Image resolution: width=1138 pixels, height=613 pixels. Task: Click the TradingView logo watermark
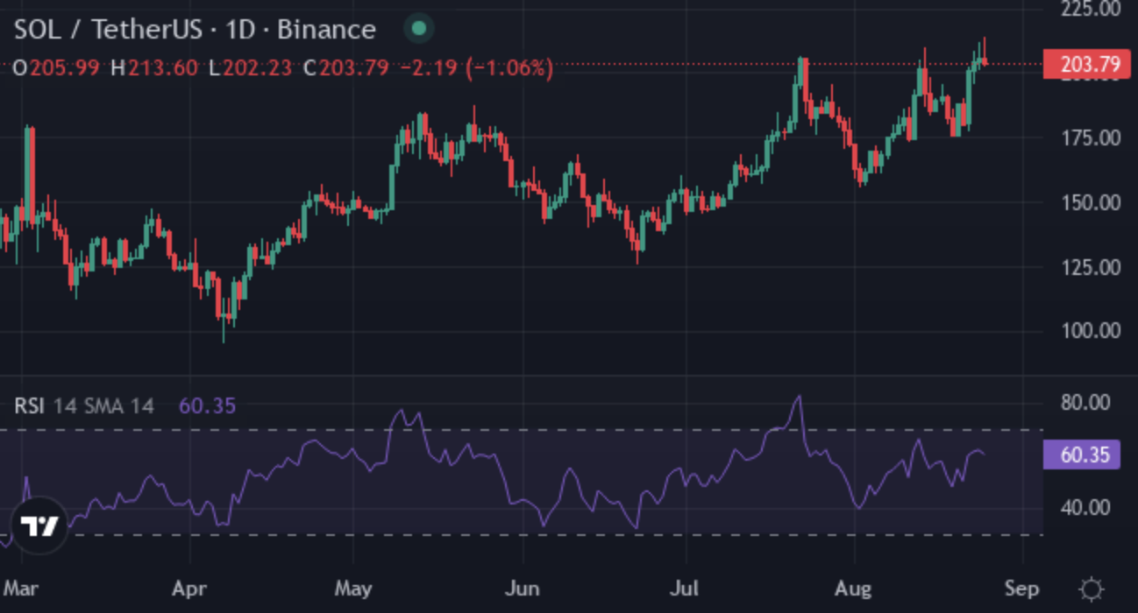pyautogui.click(x=40, y=526)
